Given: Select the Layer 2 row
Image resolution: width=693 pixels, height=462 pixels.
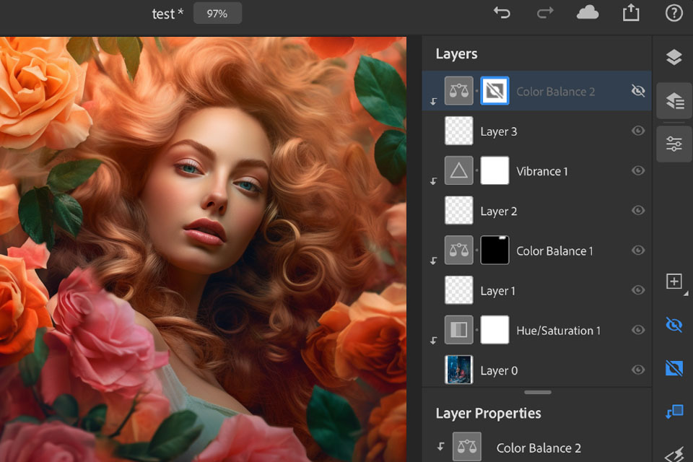Looking at the screenshot, I should (x=499, y=212).
